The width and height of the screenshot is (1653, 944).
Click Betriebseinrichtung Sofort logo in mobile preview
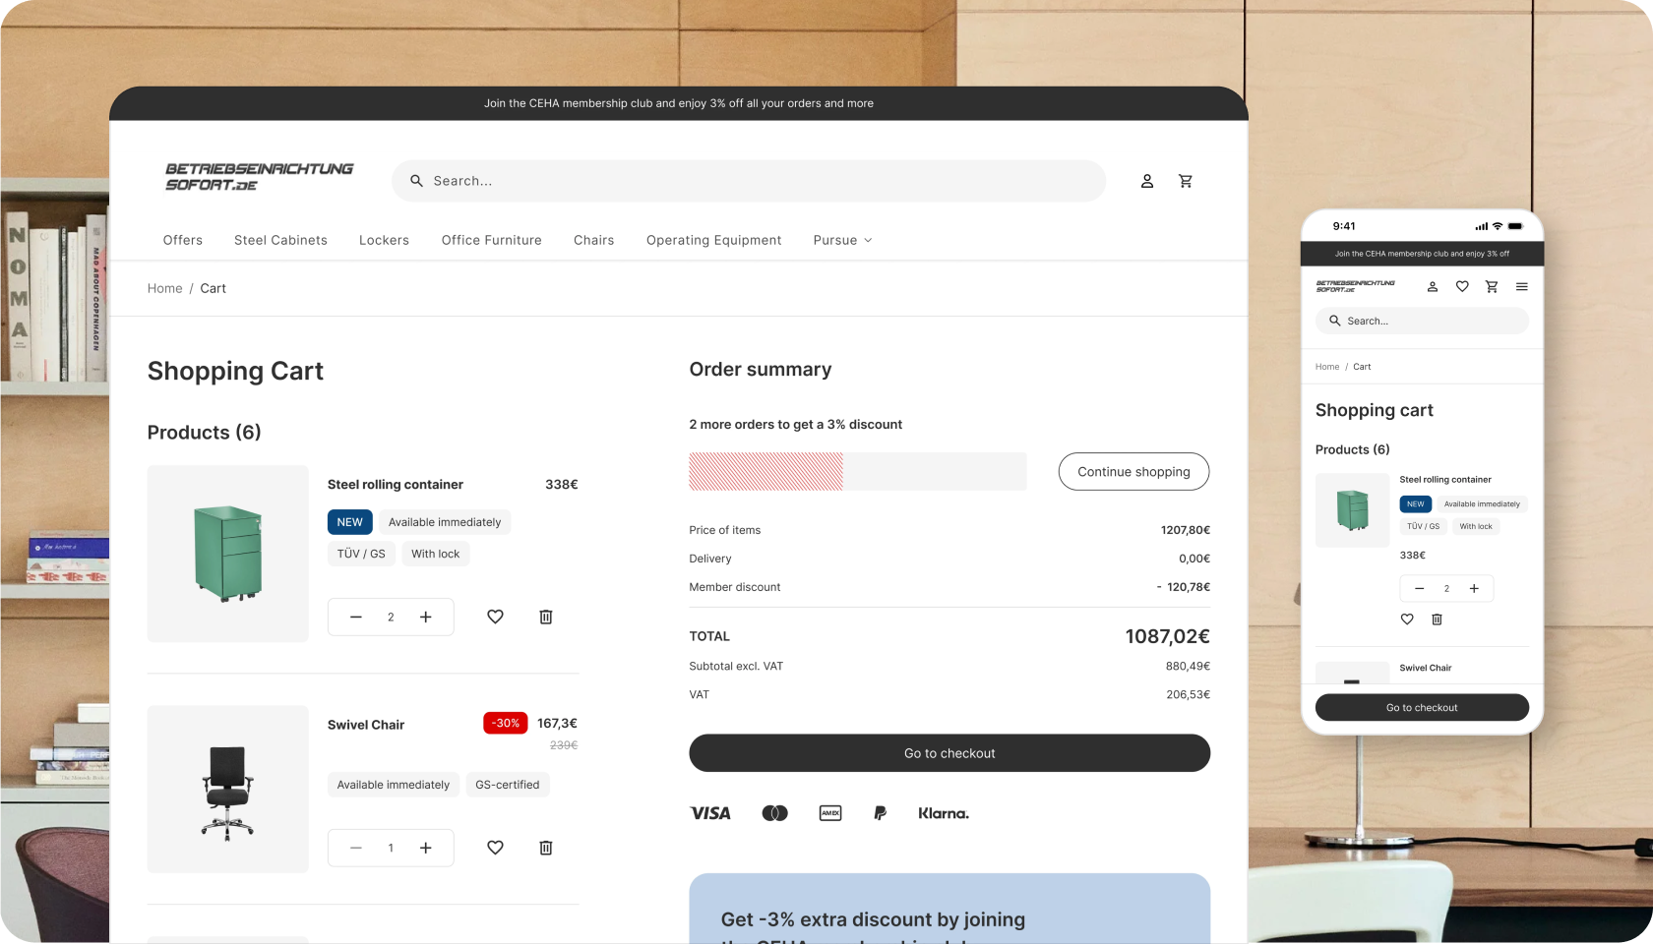tap(1355, 286)
